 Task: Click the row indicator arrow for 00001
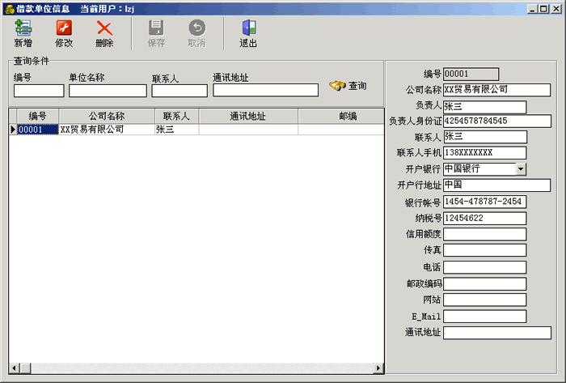(13, 130)
